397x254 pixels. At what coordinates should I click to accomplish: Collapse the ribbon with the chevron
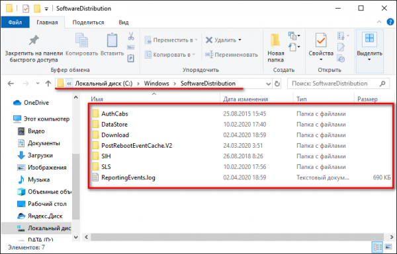pyautogui.click(x=379, y=22)
